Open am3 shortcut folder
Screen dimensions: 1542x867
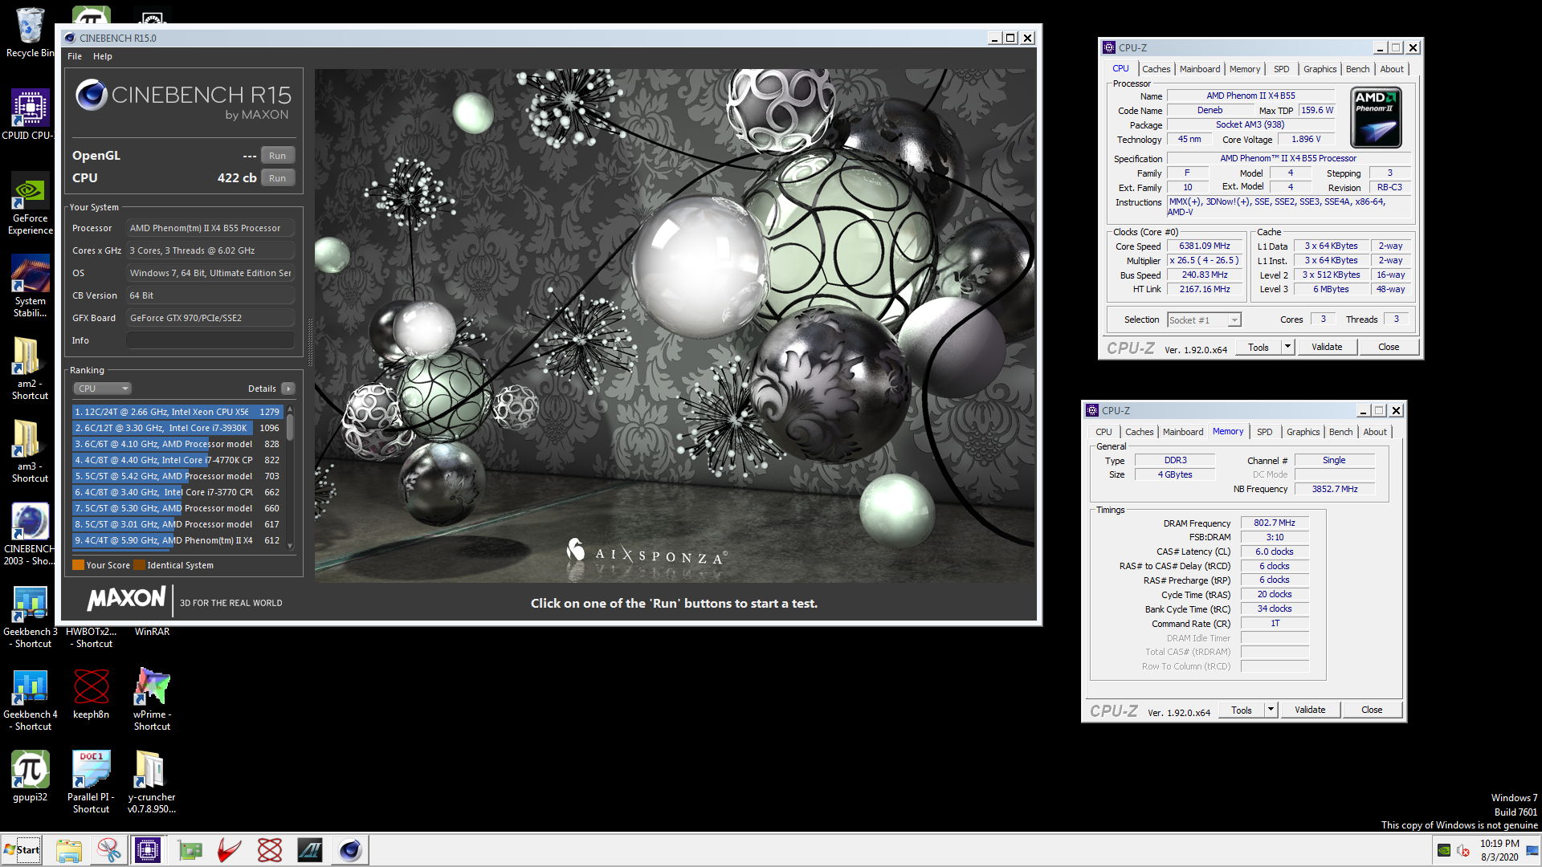(30, 452)
